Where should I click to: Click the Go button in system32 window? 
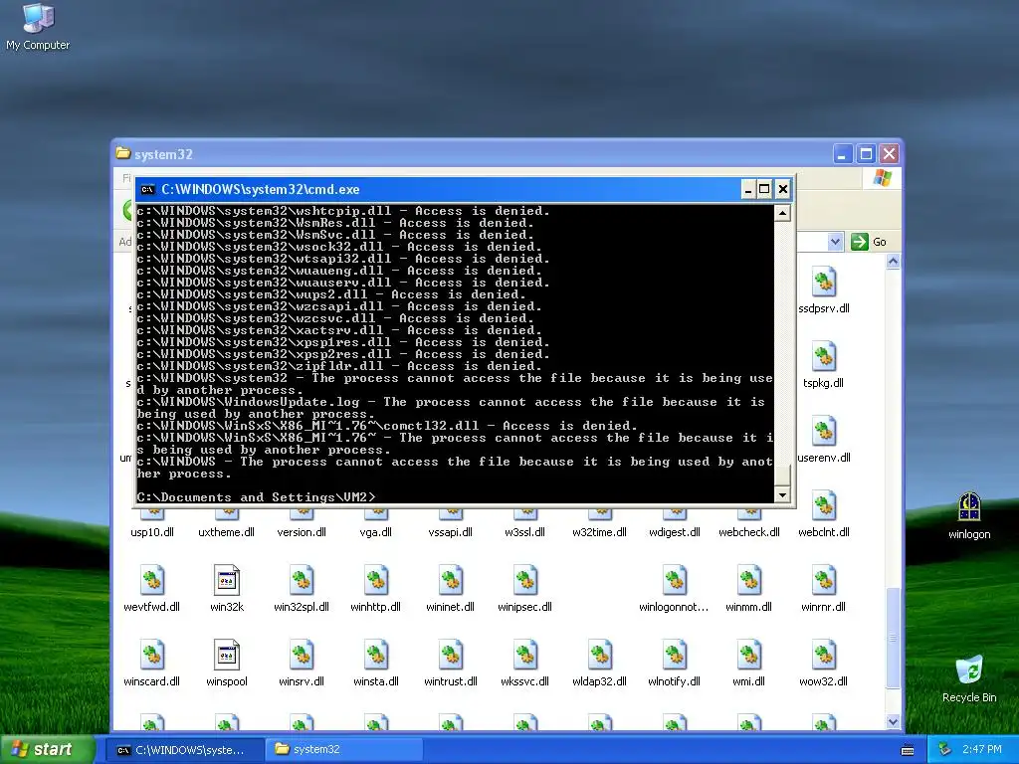[x=869, y=242]
